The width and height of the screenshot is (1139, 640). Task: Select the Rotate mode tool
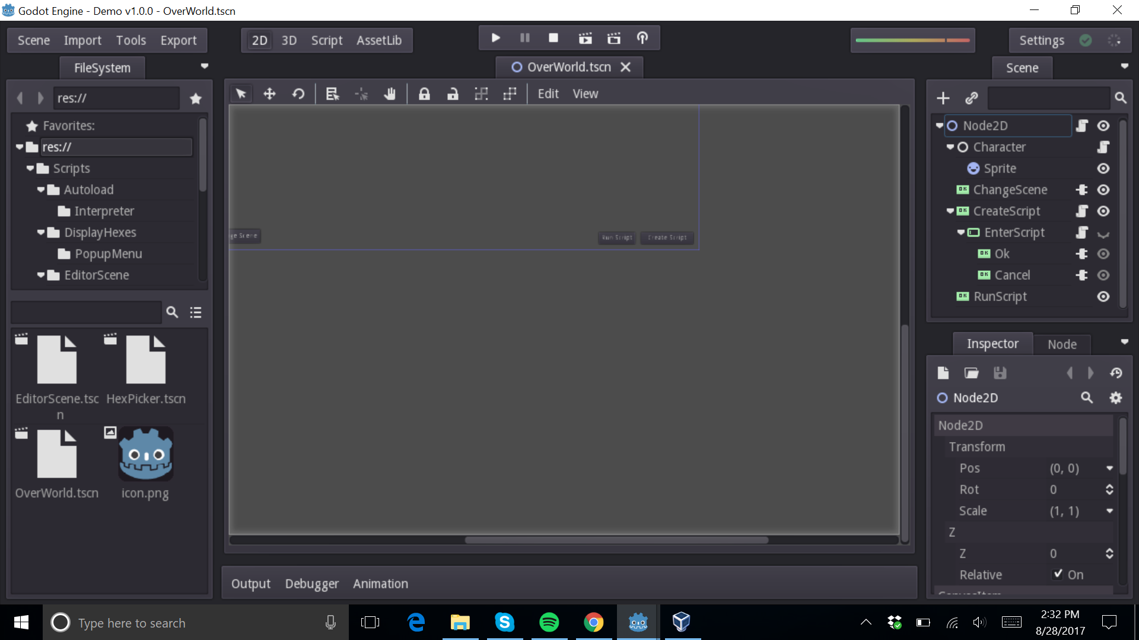(x=298, y=94)
